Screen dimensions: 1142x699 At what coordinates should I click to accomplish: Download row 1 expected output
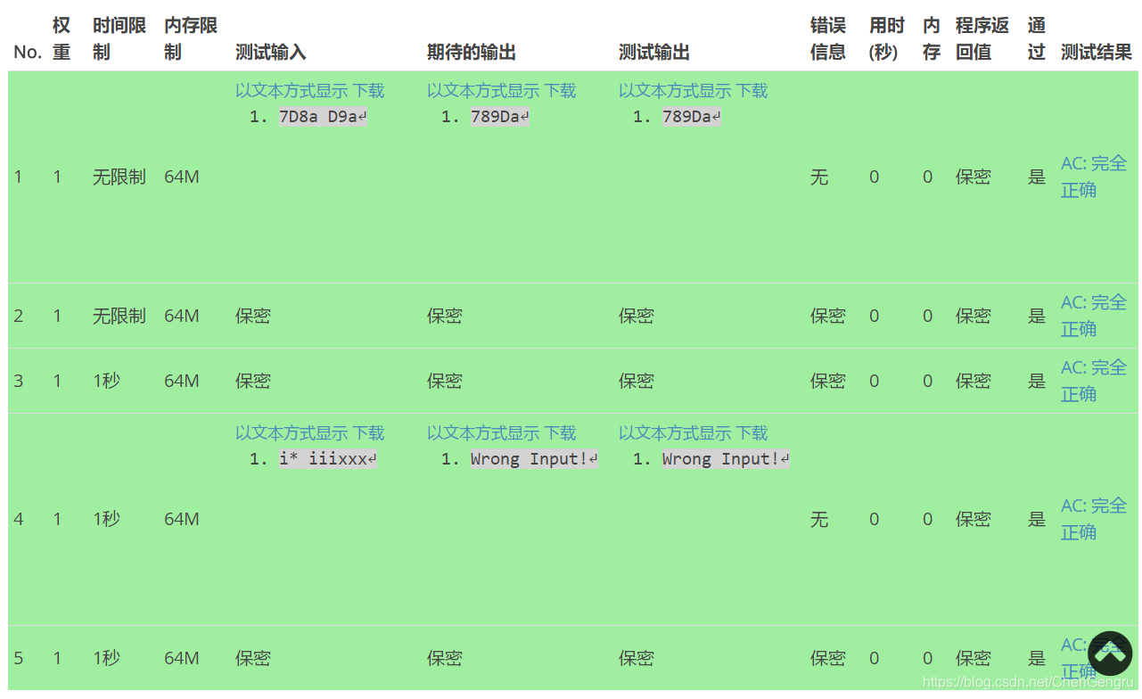point(560,91)
